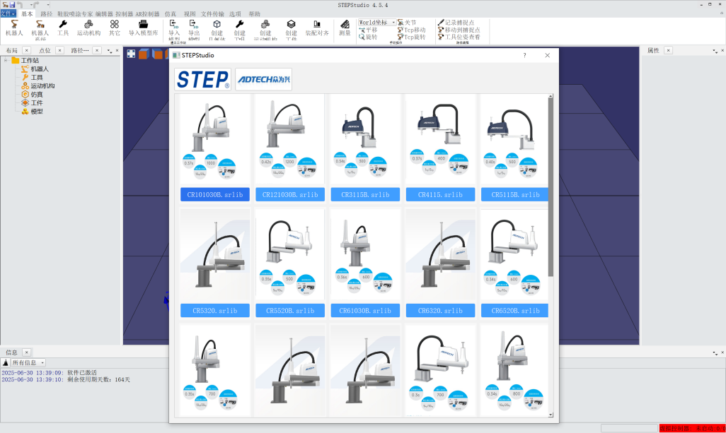Click the 机器人 (Robot) ribbon icon

pos(14,28)
